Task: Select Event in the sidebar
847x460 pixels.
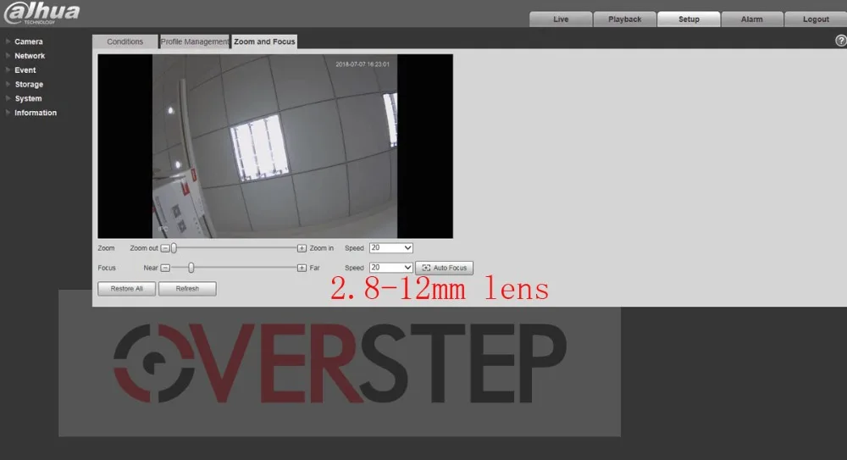Action: point(25,70)
